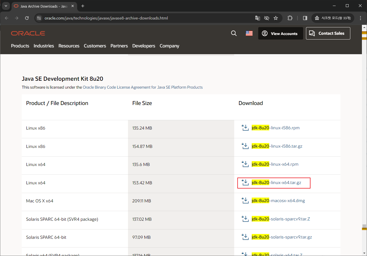Screen dimensions: 367x256
Task: Open the Products menu
Action: 20,46
